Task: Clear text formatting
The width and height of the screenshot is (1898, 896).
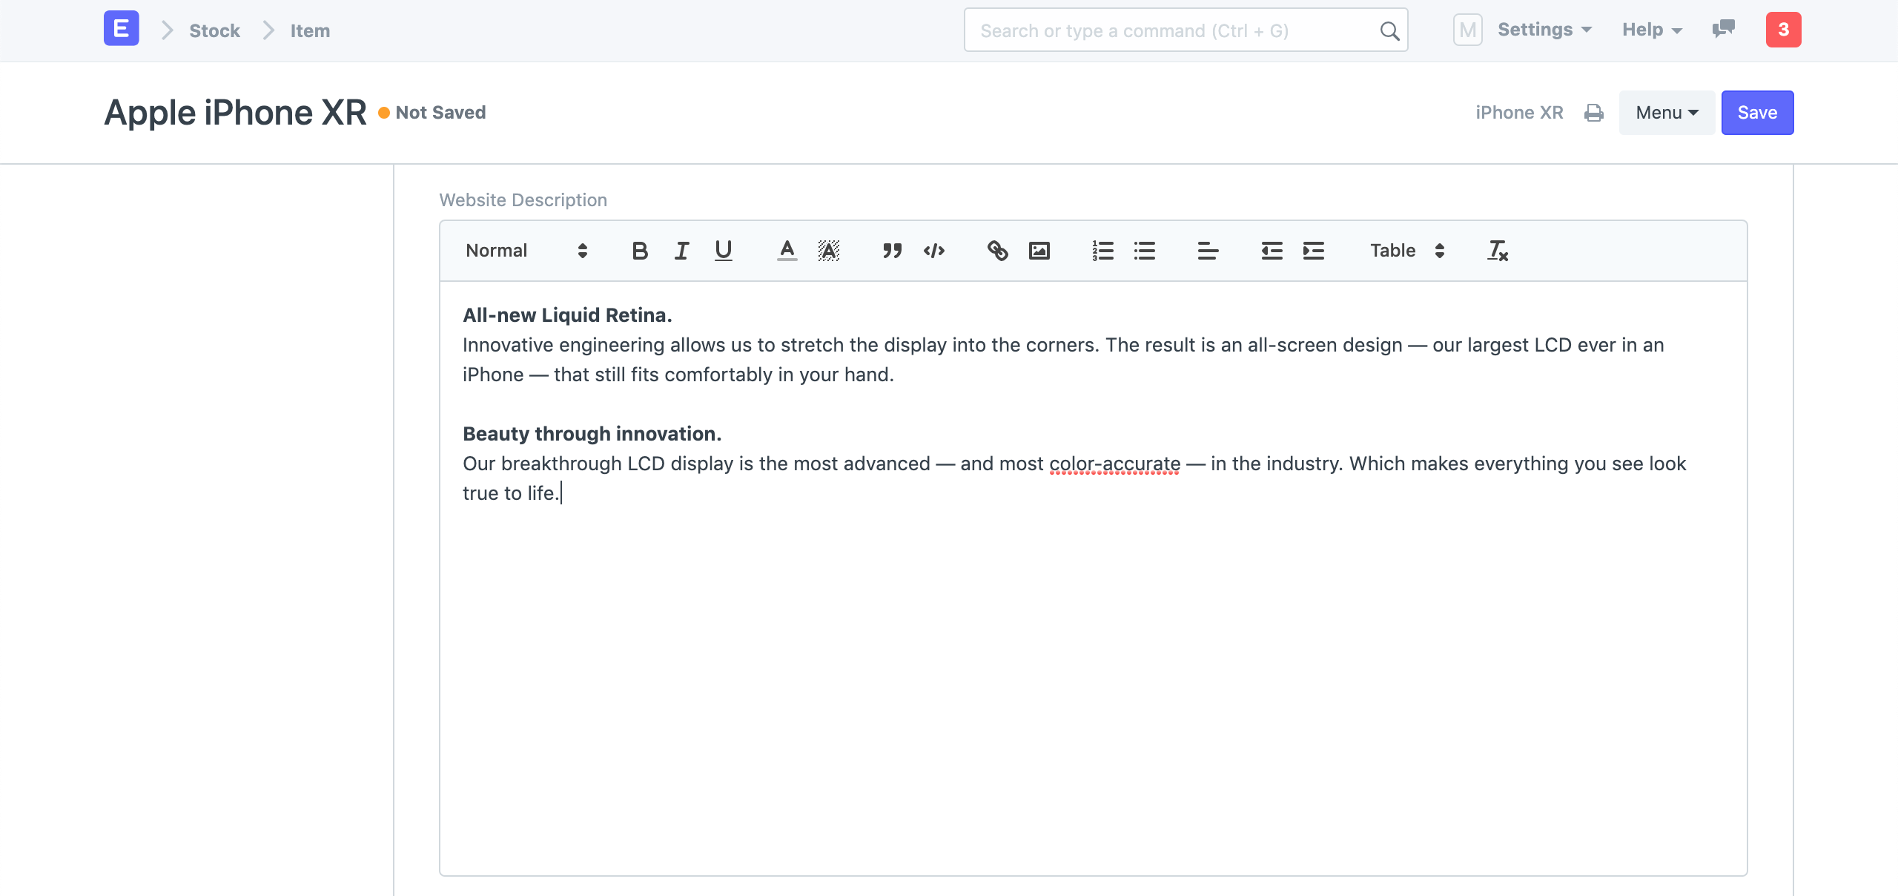Action: (x=1497, y=251)
